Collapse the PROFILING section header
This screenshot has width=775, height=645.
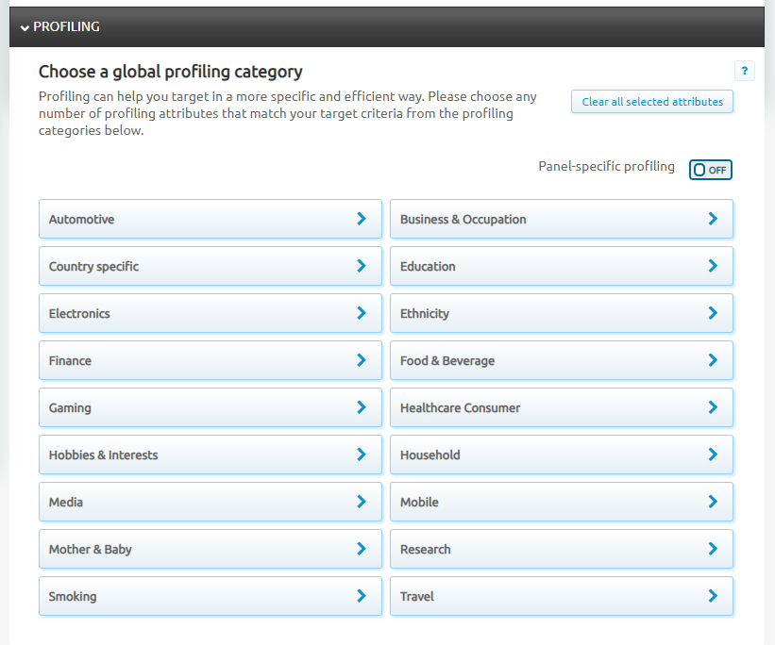(60, 26)
